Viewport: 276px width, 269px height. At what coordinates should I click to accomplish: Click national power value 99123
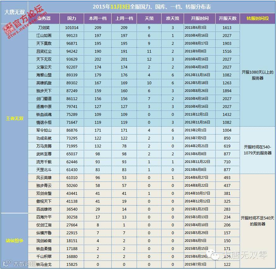72,35
